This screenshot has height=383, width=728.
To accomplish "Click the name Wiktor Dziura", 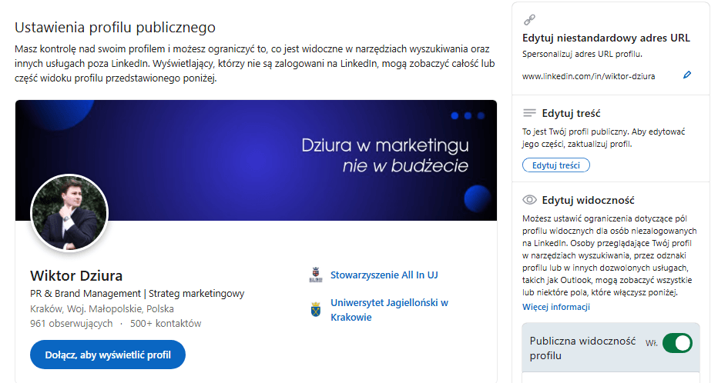I will click(76, 276).
